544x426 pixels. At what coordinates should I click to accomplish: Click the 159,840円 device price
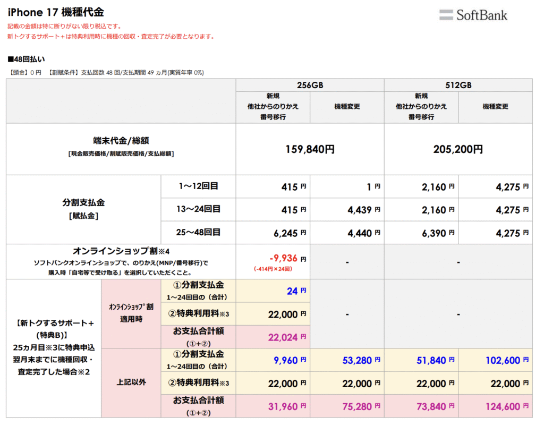click(310, 149)
